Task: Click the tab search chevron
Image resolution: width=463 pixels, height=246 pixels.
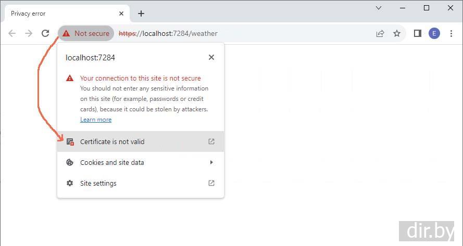Action: click(379, 8)
